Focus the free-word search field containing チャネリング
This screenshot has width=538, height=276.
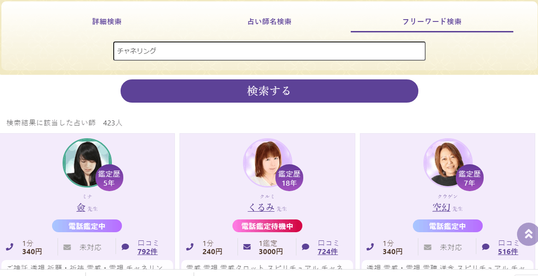point(269,51)
